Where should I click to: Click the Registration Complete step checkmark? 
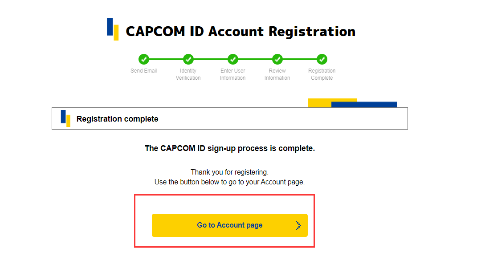point(322,59)
